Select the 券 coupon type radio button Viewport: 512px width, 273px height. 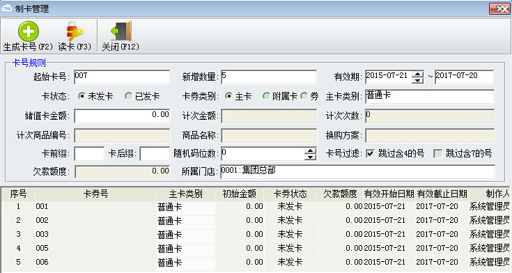(304, 96)
